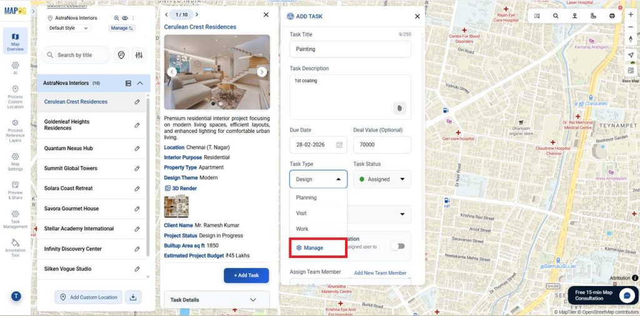This screenshot has width=640, height=316.
Task: Click the map toolbar location pin icon
Action: pyautogui.click(x=575, y=16)
